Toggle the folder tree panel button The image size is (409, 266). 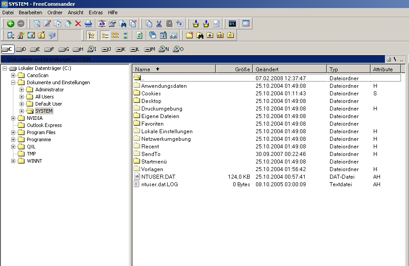pyautogui.click(x=91, y=36)
